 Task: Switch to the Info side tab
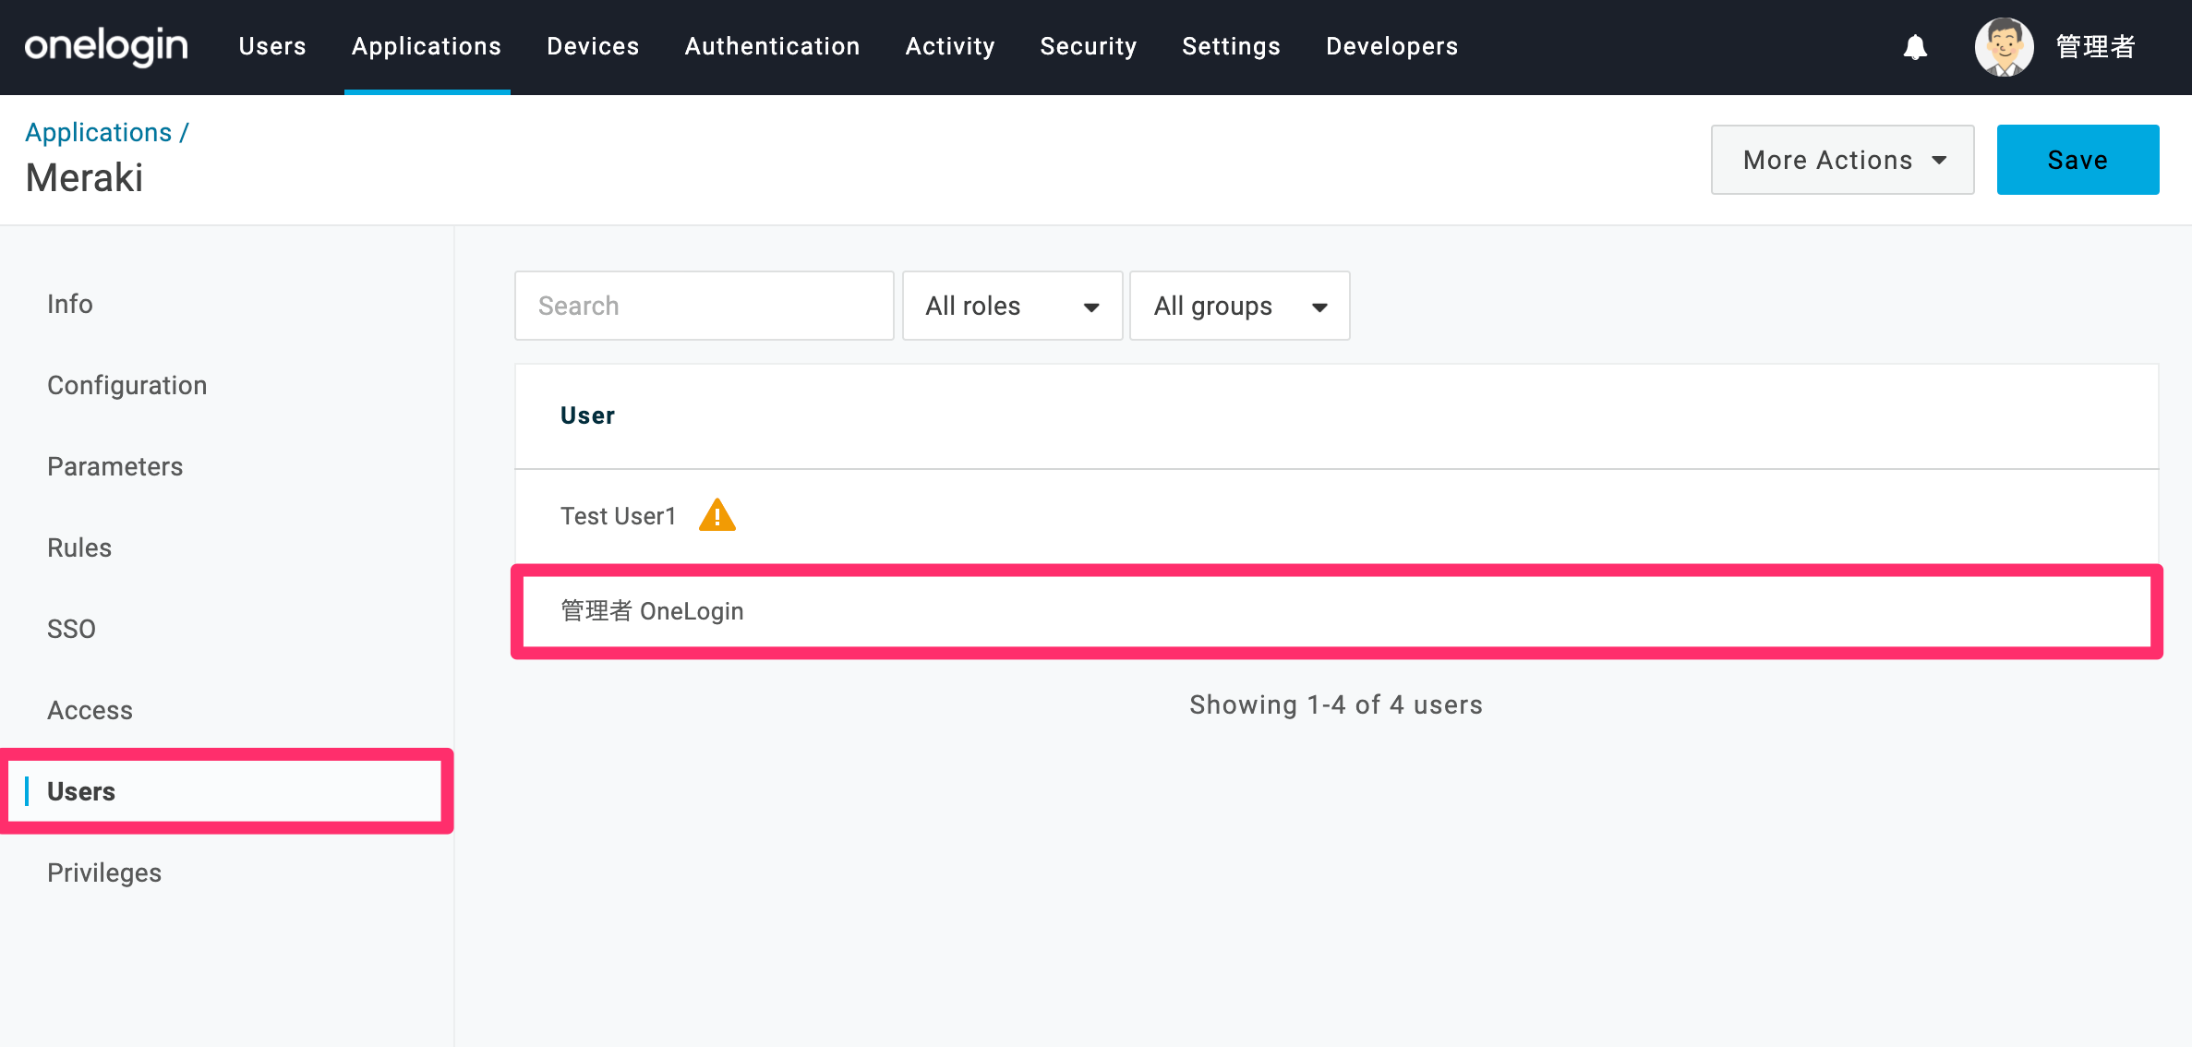coord(70,304)
